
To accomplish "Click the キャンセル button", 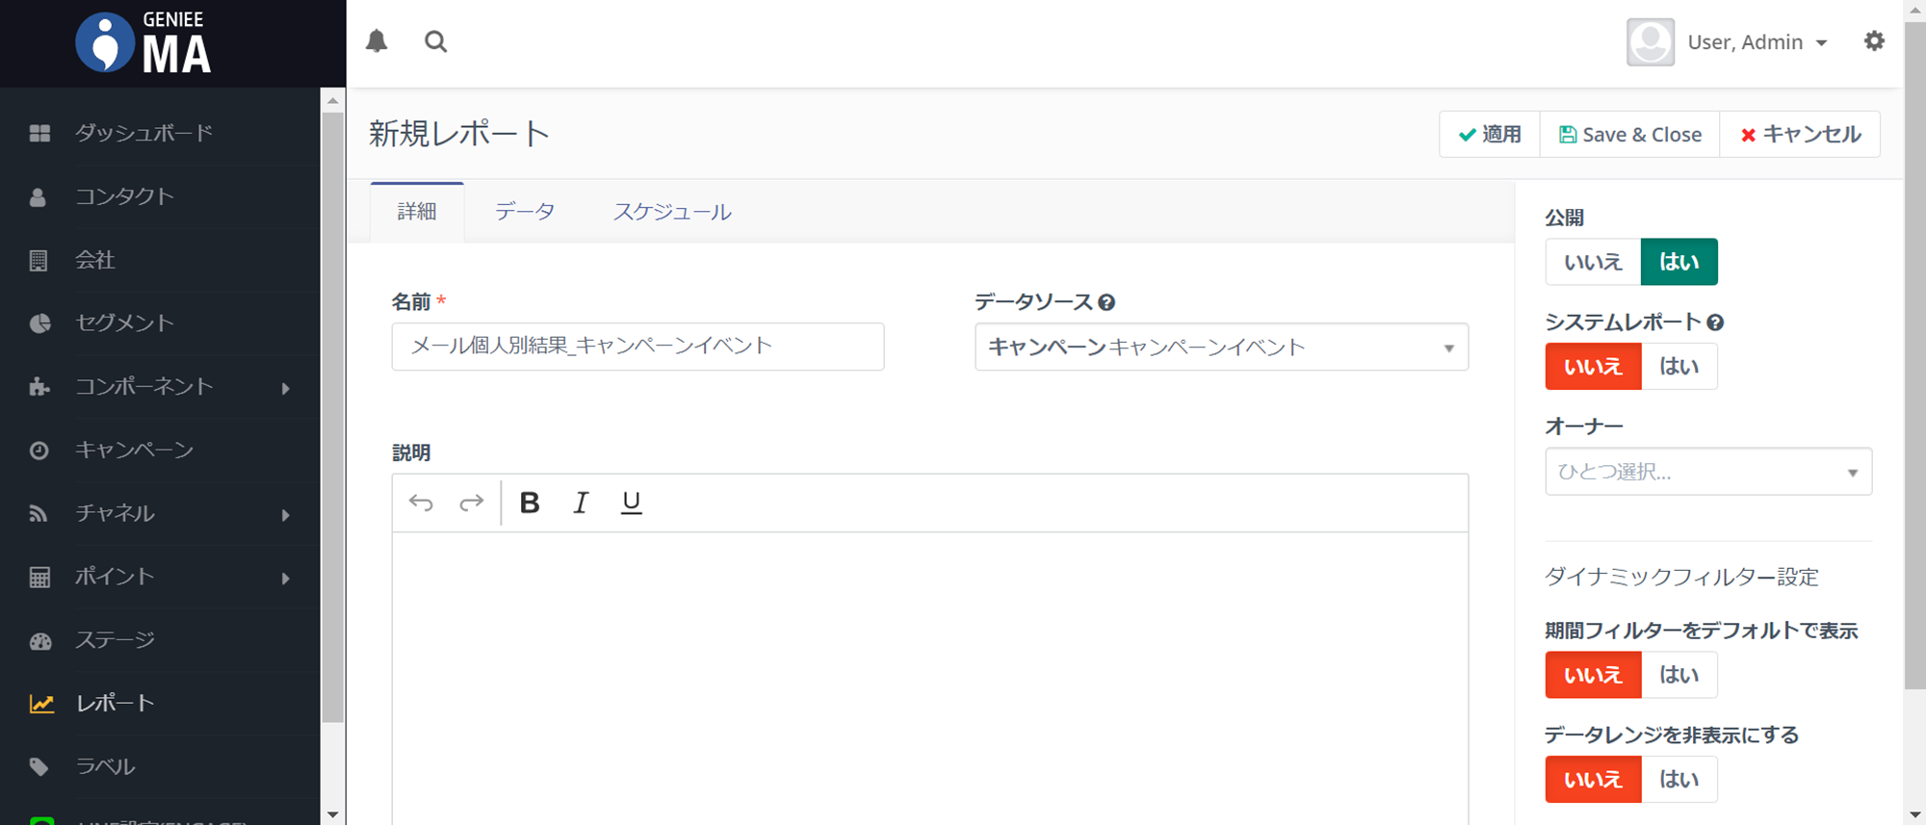I will tap(1800, 135).
